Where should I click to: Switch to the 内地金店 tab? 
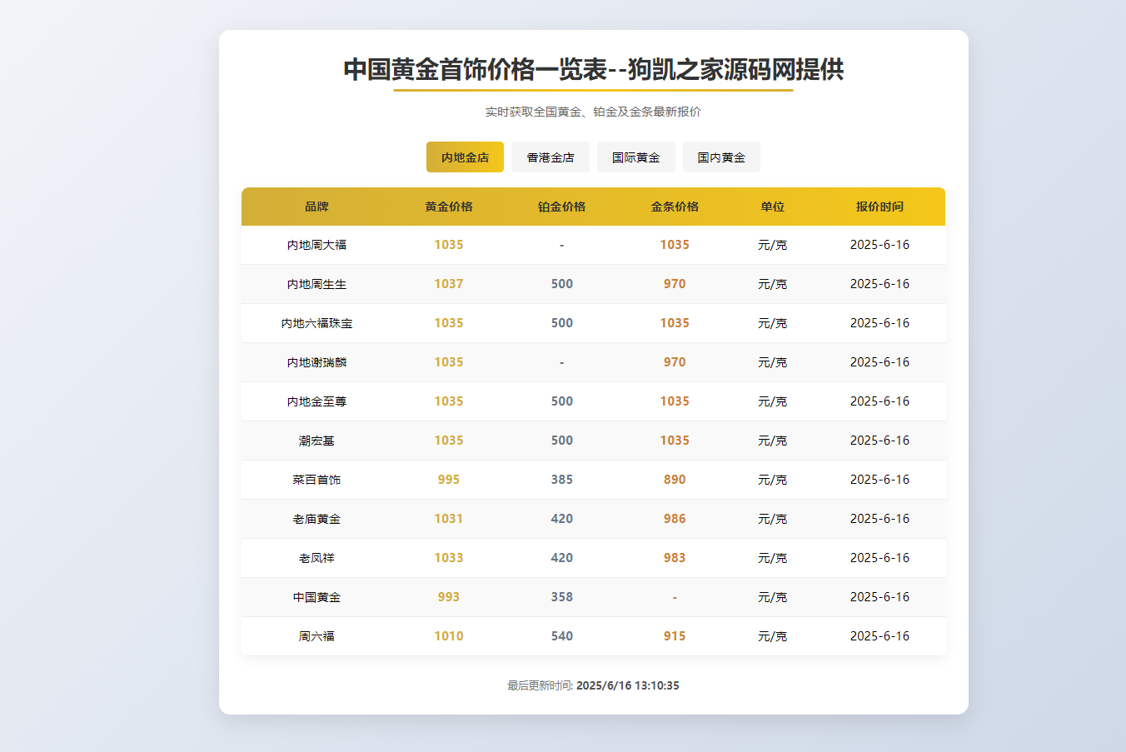[465, 157]
